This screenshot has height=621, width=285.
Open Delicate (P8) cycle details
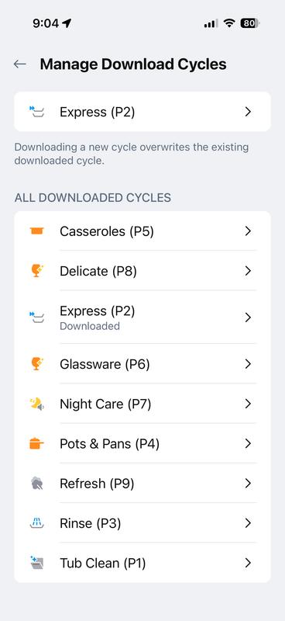coord(142,271)
